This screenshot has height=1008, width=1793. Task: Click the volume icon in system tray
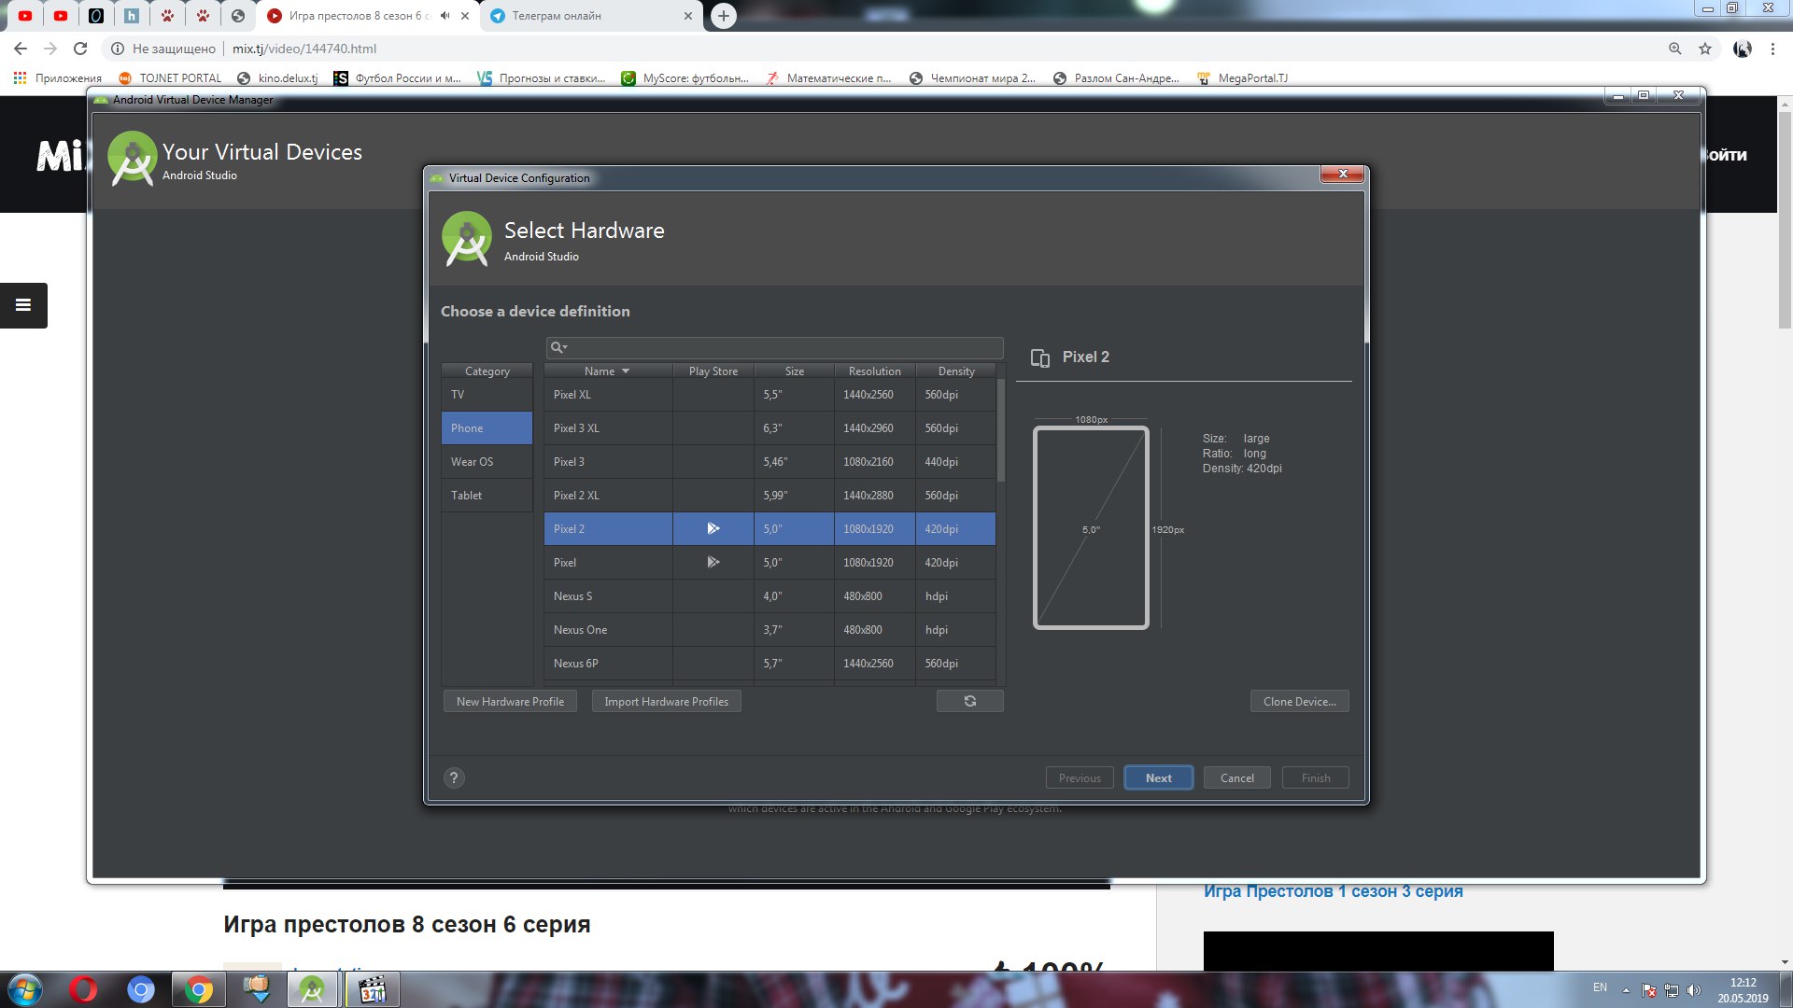pos(1694,990)
